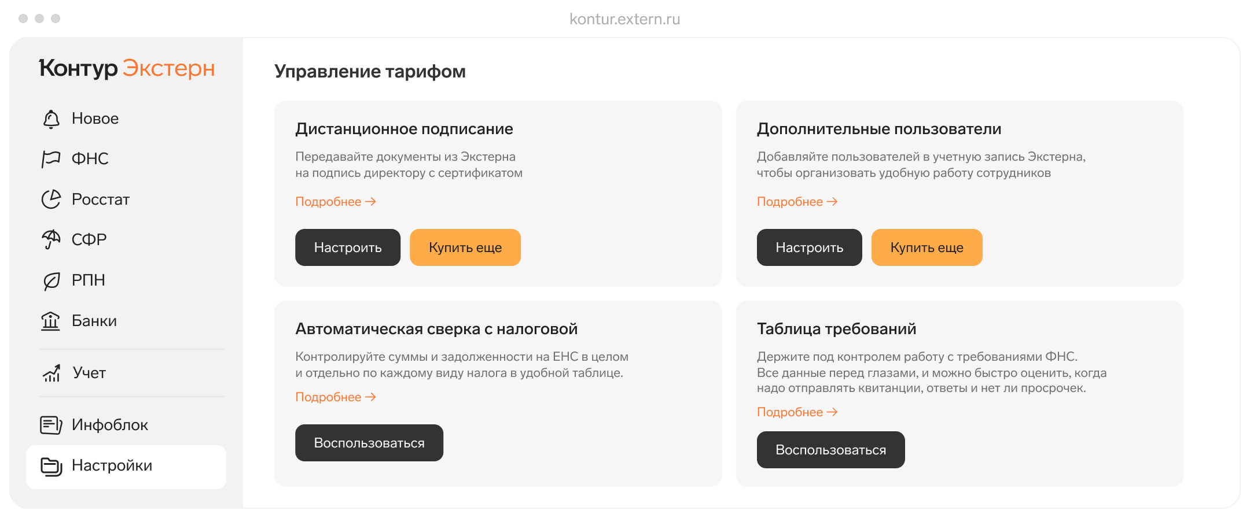Click the pie chart icon for Росстат
This screenshot has width=1250, height=518.
pyautogui.click(x=51, y=199)
